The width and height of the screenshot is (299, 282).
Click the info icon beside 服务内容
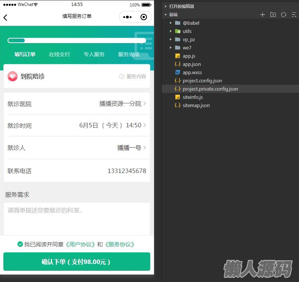pos(121,76)
